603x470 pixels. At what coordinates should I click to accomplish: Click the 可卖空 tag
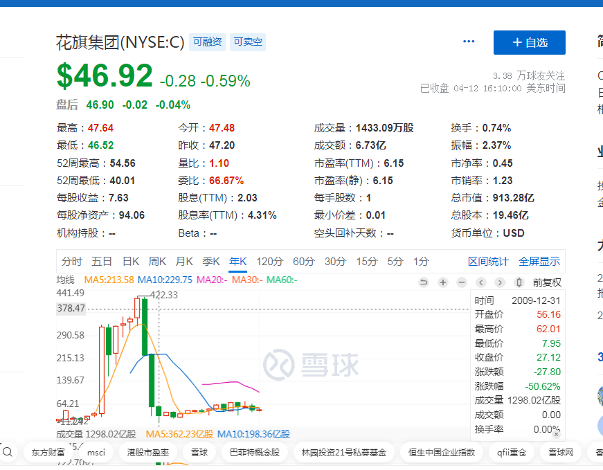[x=248, y=42]
